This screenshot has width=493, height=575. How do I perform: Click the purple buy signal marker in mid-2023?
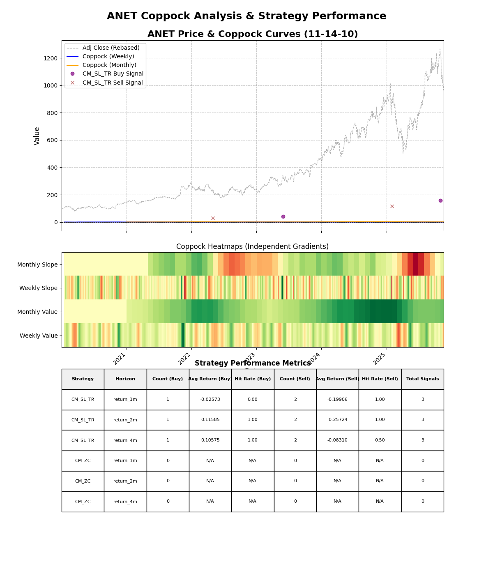coord(283,216)
